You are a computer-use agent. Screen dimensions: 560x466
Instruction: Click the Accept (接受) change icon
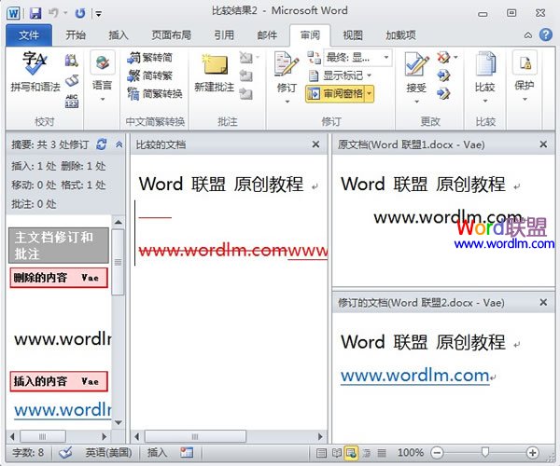(x=416, y=64)
